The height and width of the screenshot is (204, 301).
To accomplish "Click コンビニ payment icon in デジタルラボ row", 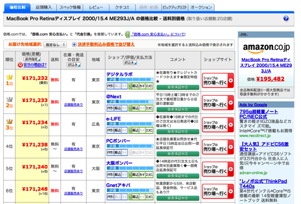I will (149, 86).
